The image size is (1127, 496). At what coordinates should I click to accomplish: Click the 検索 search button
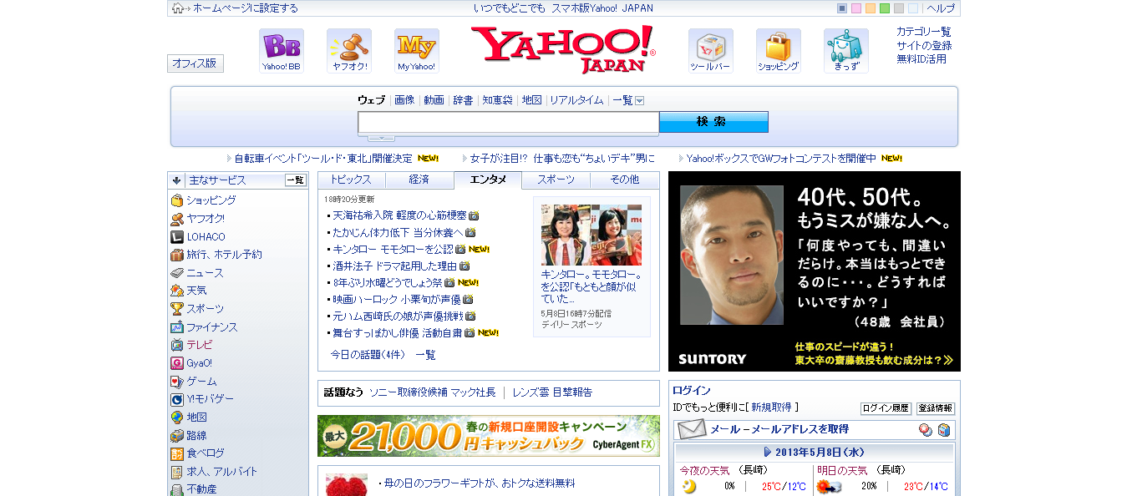coord(713,122)
